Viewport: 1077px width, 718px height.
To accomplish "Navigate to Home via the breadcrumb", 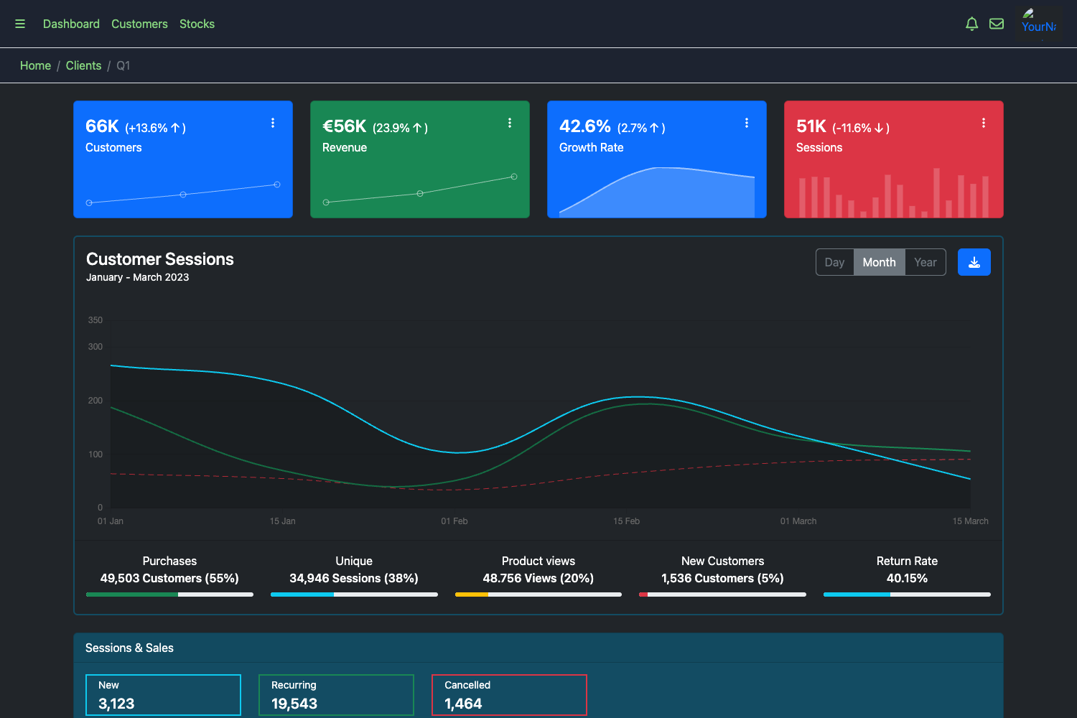I will [35, 65].
